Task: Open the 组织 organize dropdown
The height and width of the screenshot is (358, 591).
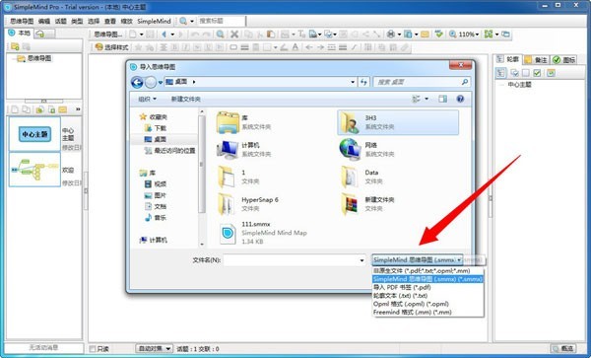Action: (x=147, y=100)
